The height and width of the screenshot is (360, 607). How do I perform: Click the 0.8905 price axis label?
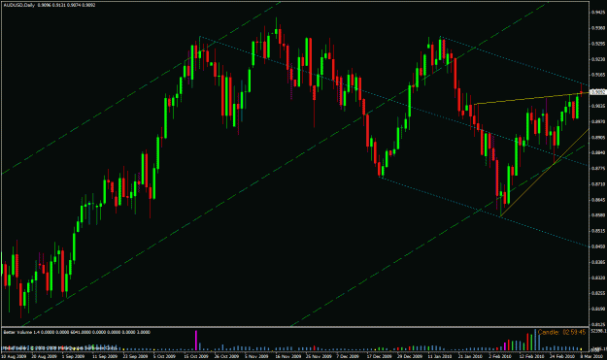[598, 137]
